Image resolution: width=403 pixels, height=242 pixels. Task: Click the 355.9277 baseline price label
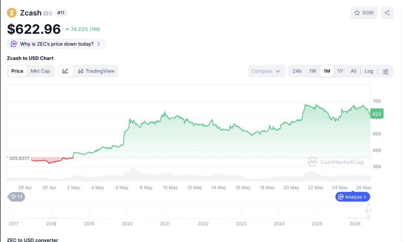19,159
